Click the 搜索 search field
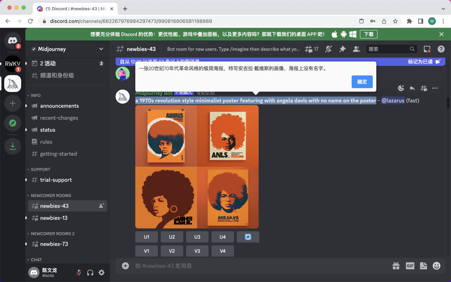The image size is (451, 282). (391, 49)
